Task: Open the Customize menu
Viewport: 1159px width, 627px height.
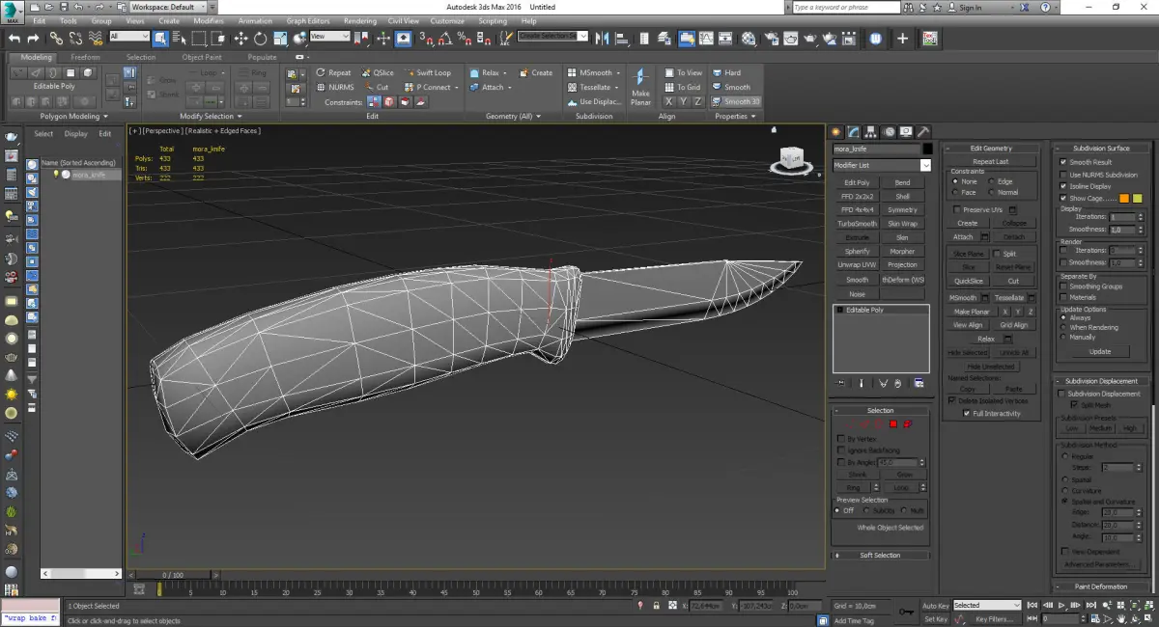Action: (447, 20)
